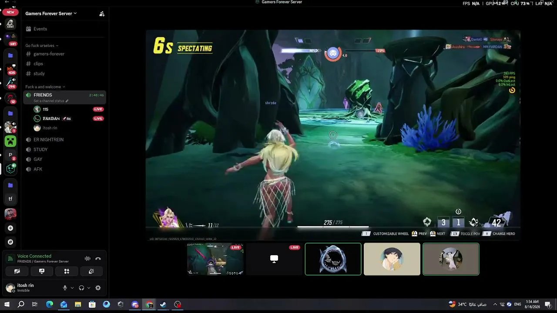Click the share your screen button

coord(42,271)
